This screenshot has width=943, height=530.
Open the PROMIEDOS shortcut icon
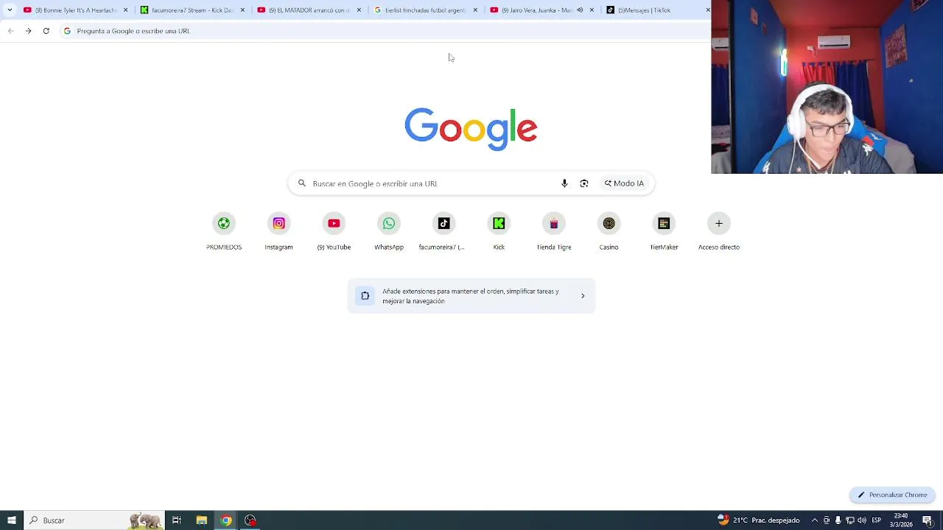[x=224, y=224]
